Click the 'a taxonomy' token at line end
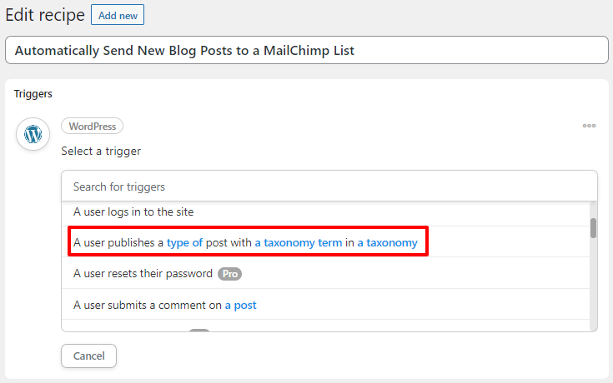The width and height of the screenshot is (613, 383). 388,242
